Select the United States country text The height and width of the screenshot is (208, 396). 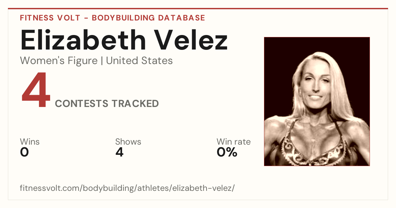click(139, 61)
